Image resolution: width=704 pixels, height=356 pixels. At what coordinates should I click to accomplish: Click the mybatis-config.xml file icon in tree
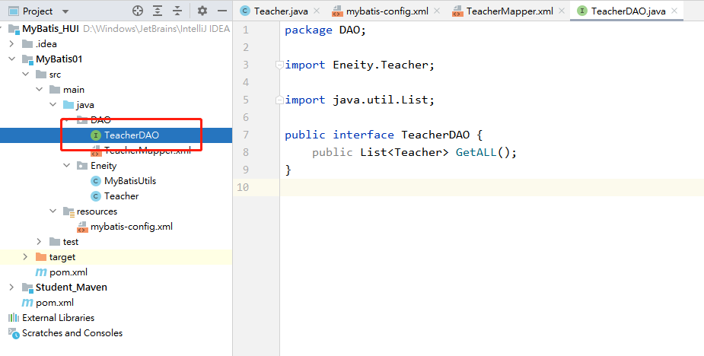pyautogui.click(x=82, y=227)
